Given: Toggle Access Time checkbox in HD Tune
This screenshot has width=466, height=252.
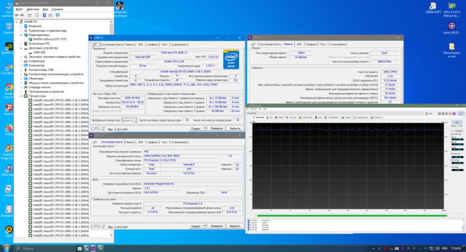Looking at the screenshot, I should tap(452, 154).
